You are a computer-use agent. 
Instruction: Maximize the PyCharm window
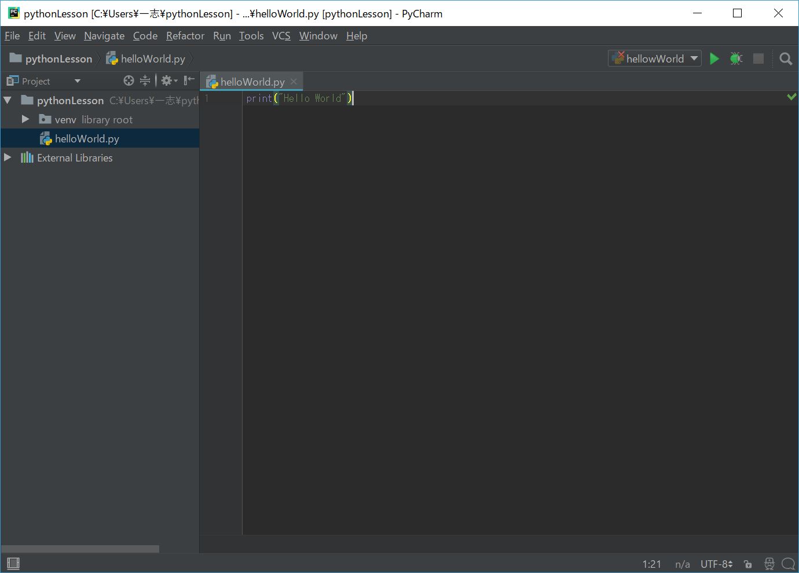point(738,13)
